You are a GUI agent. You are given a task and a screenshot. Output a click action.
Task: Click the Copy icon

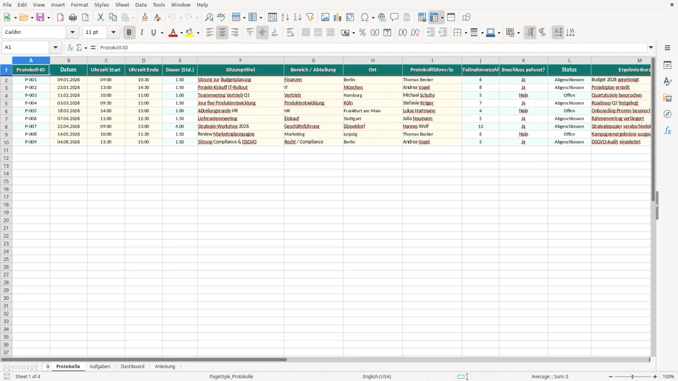pyautogui.click(x=113, y=17)
